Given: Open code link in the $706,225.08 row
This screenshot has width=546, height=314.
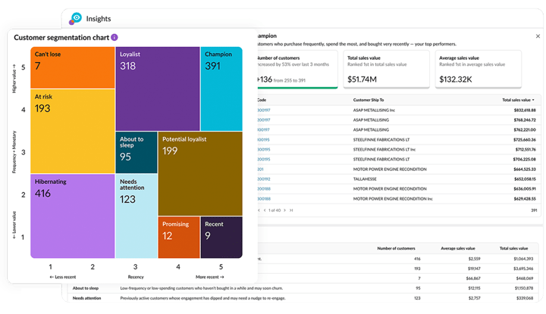Looking at the screenshot, I should click(x=264, y=159).
